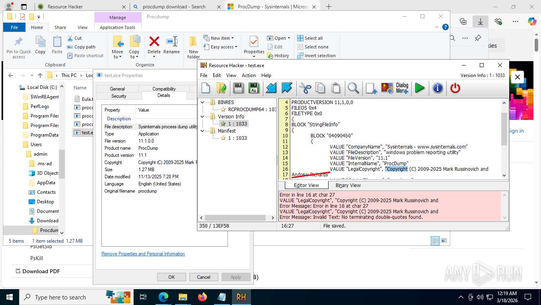Open Edge downloads arrow icon in browser toolbar

(x=481, y=21)
